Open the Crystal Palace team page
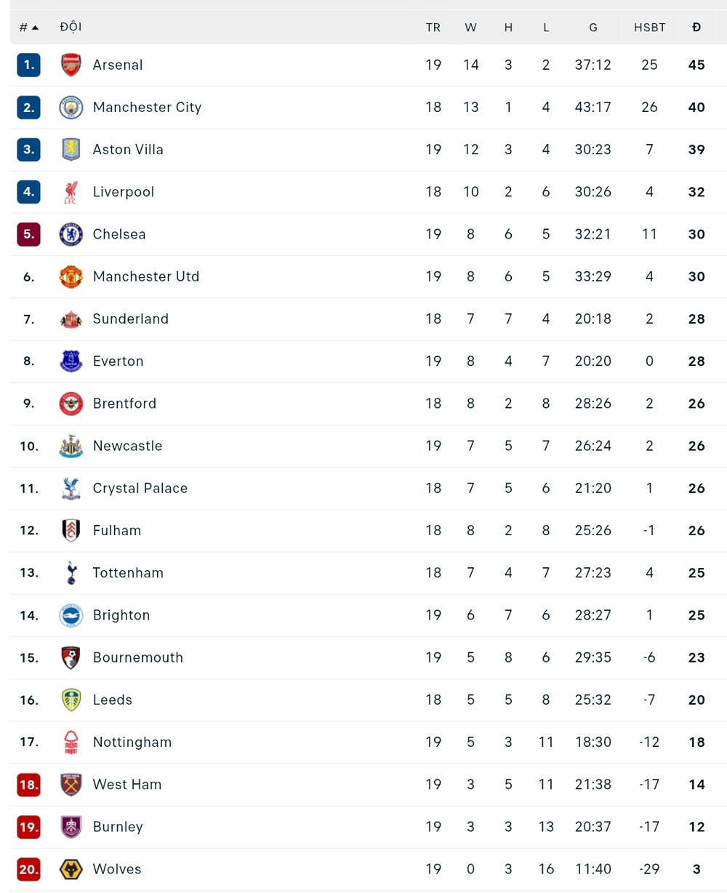Viewport: 727px width, 893px height. click(140, 488)
